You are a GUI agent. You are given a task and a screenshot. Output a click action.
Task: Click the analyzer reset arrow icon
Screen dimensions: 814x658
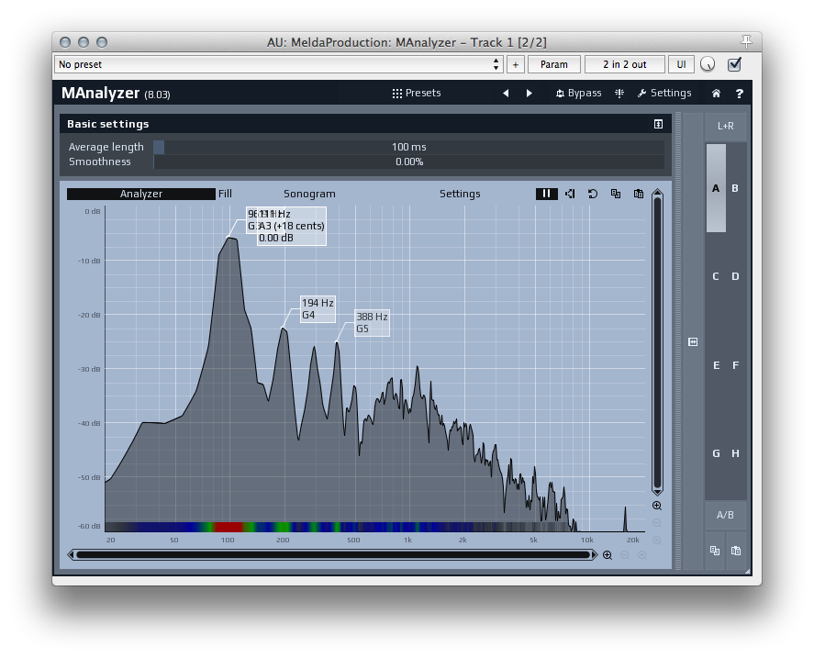(x=593, y=194)
